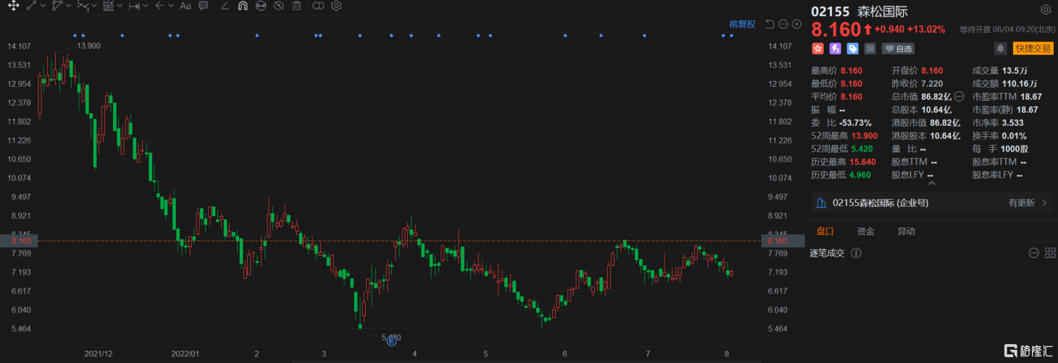Zoom in chart with plus icon
This screenshot has width=1058, height=363.
click(x=796, y=24)
